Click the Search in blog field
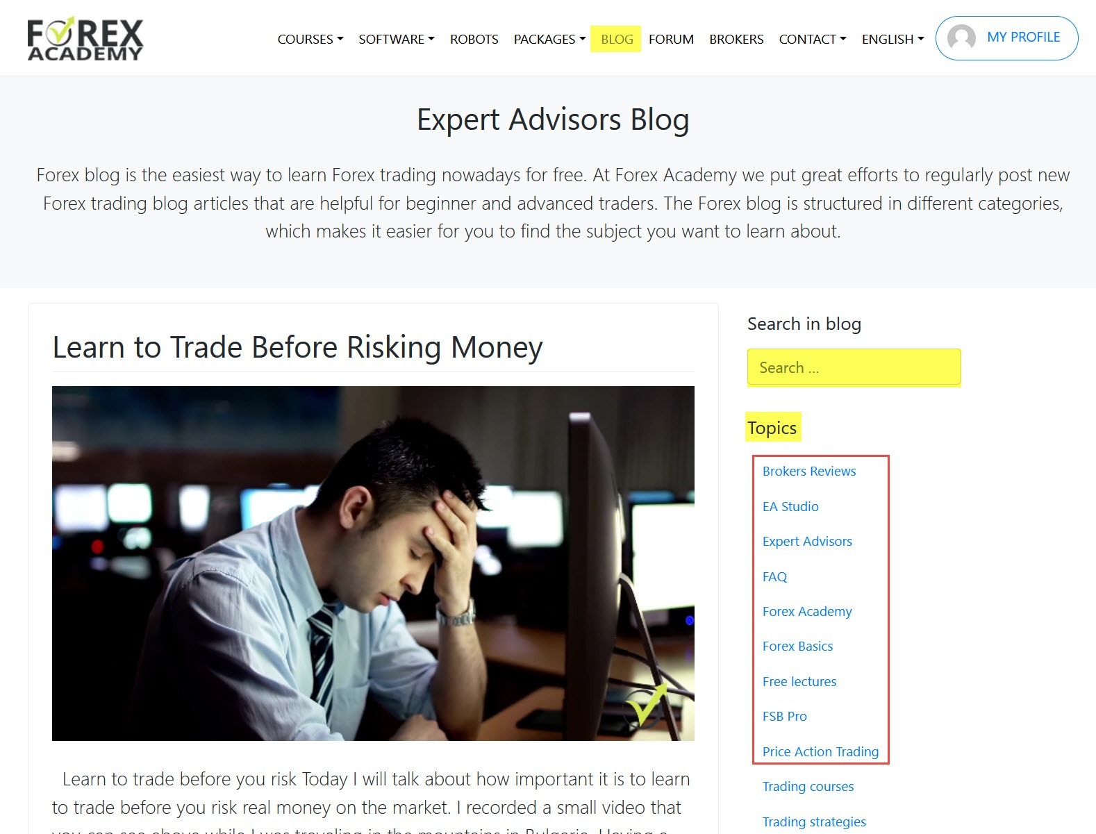 854,367
